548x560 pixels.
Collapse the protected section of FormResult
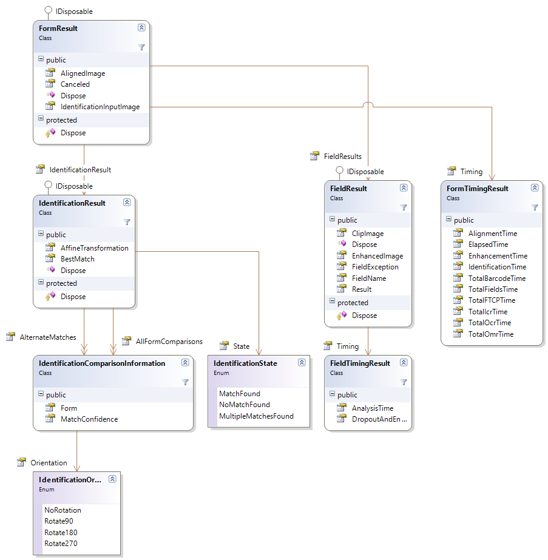pyautogui.click(x=41, y=118)
